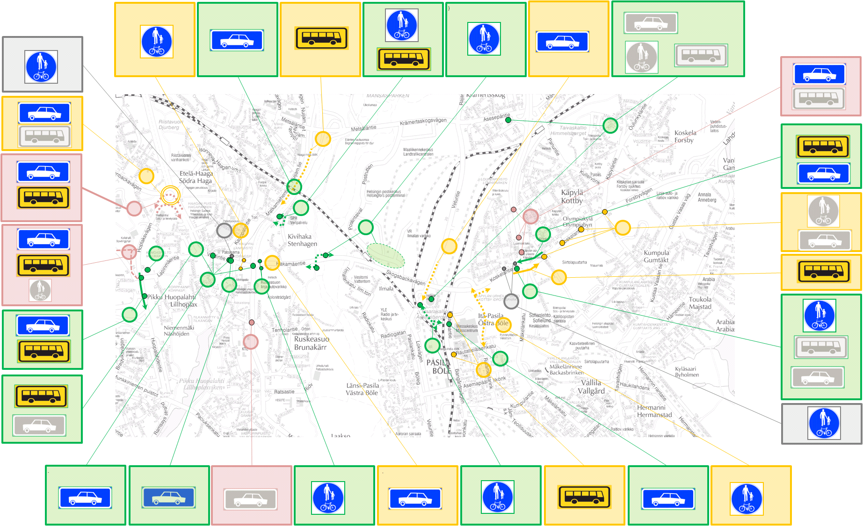Click the 'PASILA BÖLE' map label
This screenshot has height=526, width=863.
(x=438, y=367)
